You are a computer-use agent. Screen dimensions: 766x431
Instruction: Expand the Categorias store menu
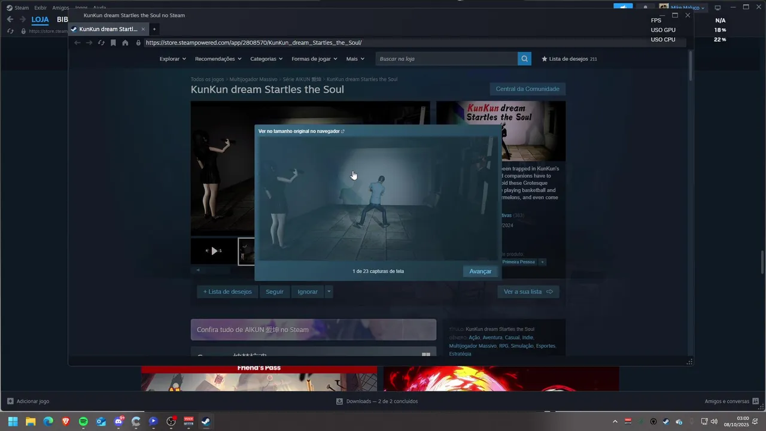click(x=266, y=59)
